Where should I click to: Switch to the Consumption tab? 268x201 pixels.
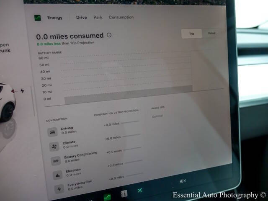[121, 17]
